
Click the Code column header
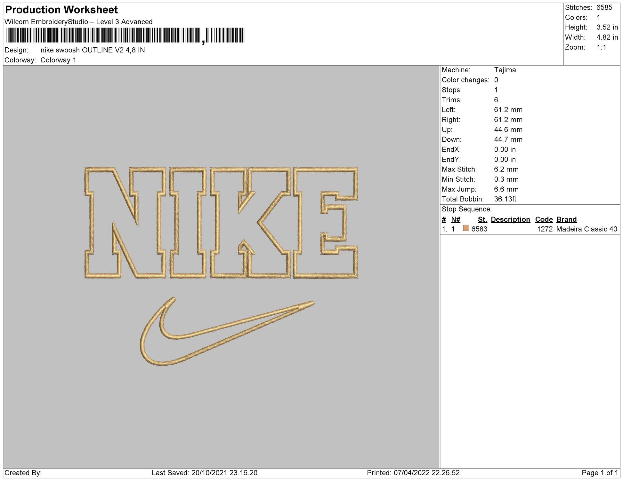[x=544, y=219]
